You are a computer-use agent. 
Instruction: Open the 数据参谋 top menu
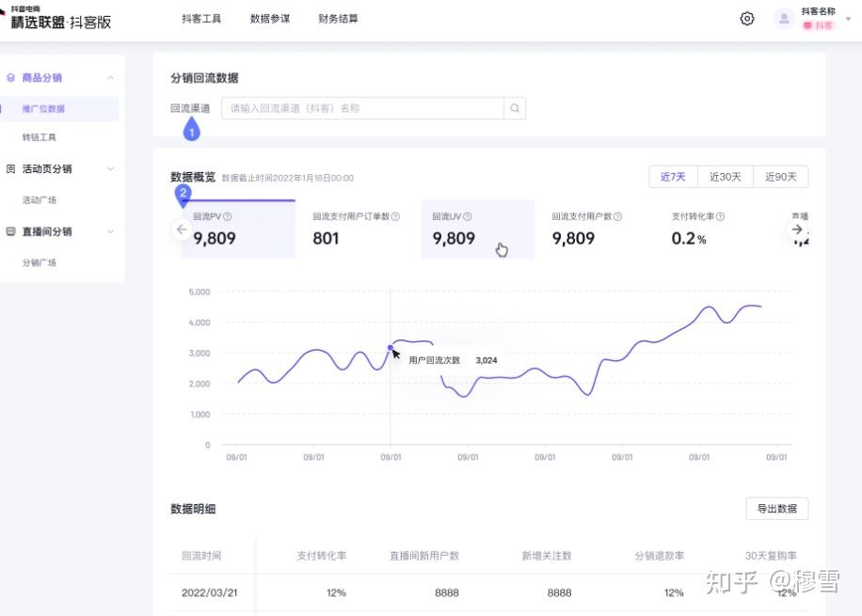[x=270, y=19]
